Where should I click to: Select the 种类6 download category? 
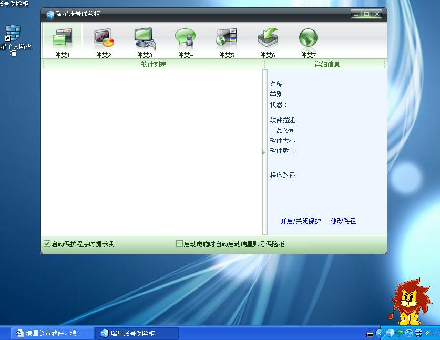[x=267, y=39]
